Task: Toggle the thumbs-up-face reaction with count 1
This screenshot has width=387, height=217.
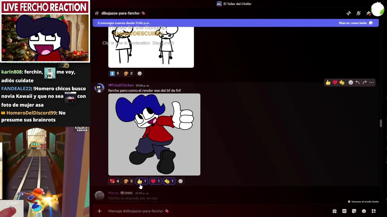Action: click(x=169, y=181)
